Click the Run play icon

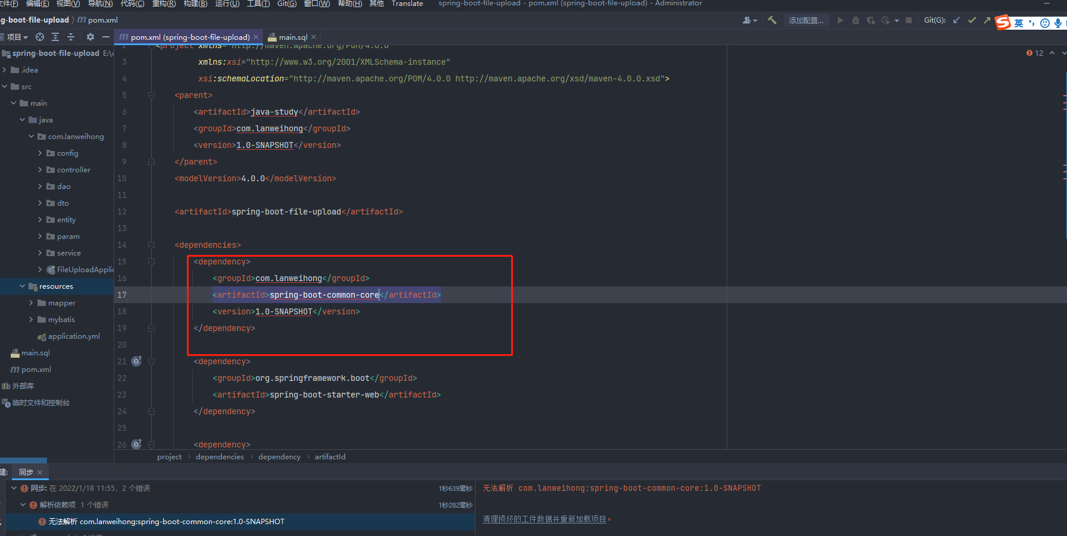click(x=840, y=20)
